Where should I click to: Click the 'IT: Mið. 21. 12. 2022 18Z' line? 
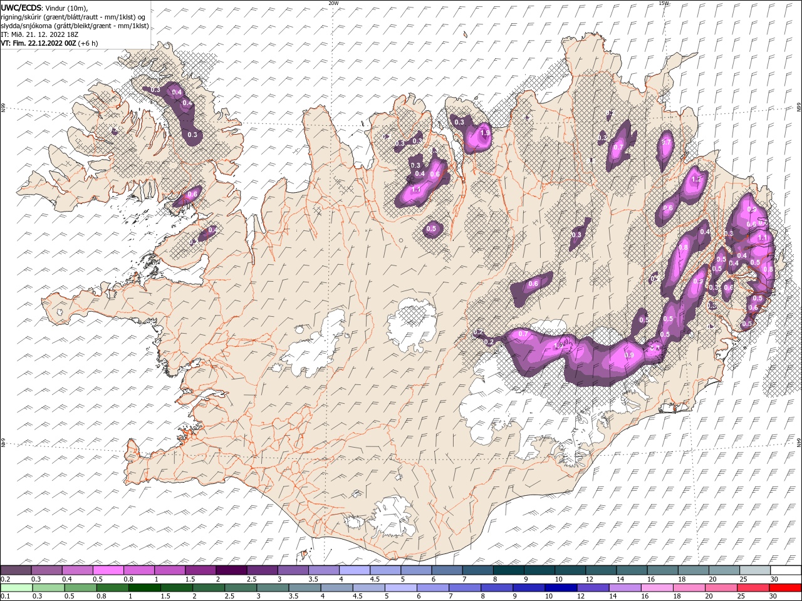click(39, 34)
